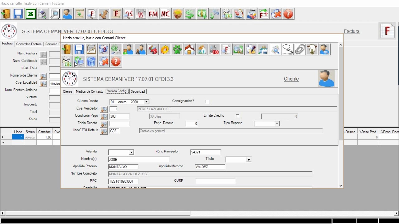Image resolution: width=399 pixels, height=224 pixels.
Task: Click the red car icon in Cliente toolbar
Action: (x=152, y=49)
